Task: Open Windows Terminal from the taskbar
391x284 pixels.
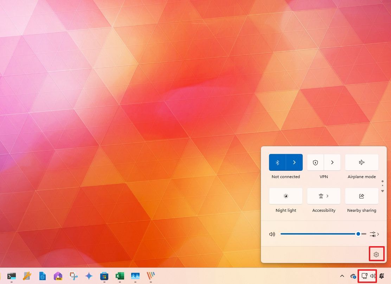Action: (12, 276)
